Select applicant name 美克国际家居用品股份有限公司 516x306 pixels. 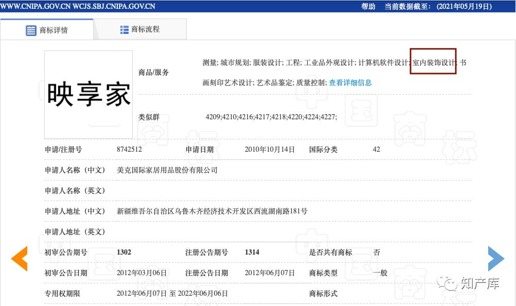click(167, 170)
